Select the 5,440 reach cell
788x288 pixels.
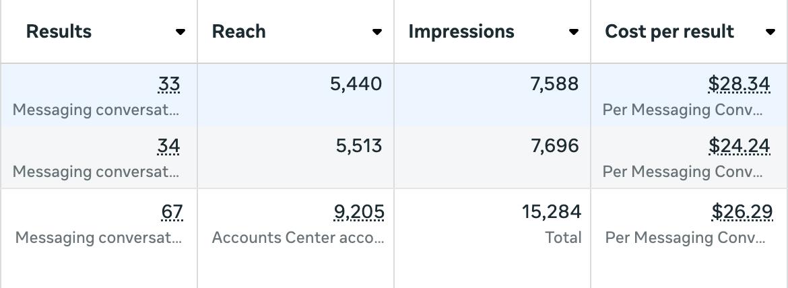click(356, 84)
